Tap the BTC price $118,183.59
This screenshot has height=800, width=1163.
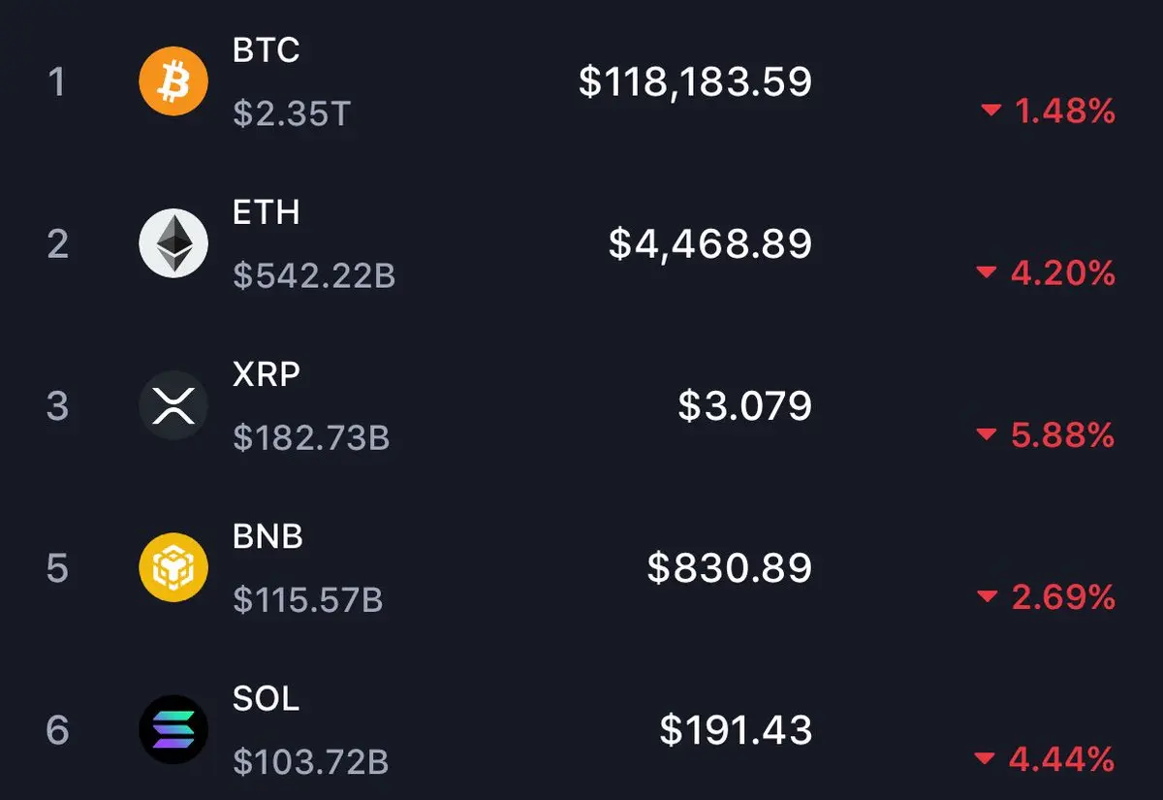tap(695, 81)
